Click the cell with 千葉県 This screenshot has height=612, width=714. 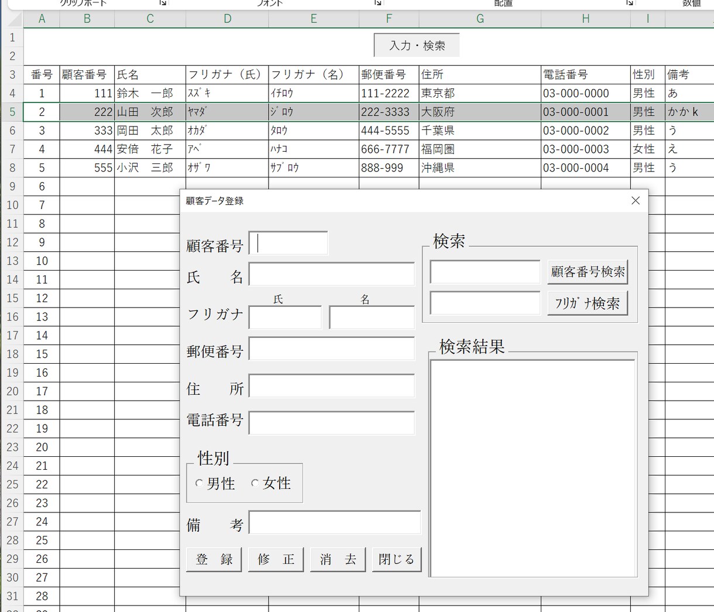click(x=480, y=131)
